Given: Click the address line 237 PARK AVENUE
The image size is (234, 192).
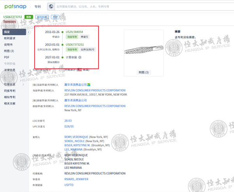Looking at the screenshot, I should coord(96,95).
